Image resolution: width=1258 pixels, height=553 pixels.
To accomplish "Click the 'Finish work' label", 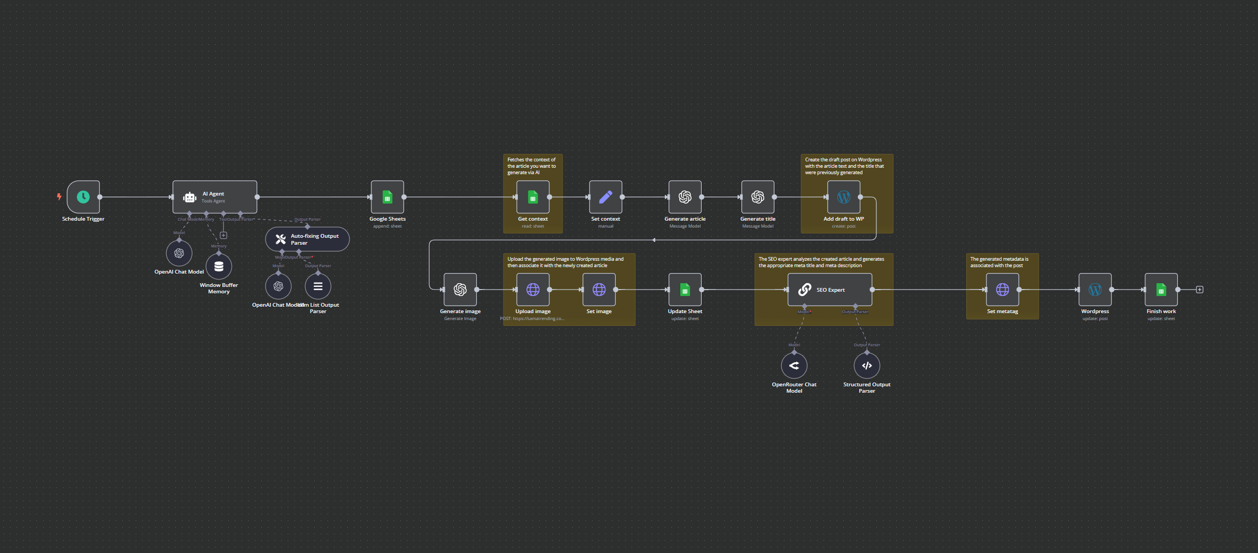I will 1161,311.
